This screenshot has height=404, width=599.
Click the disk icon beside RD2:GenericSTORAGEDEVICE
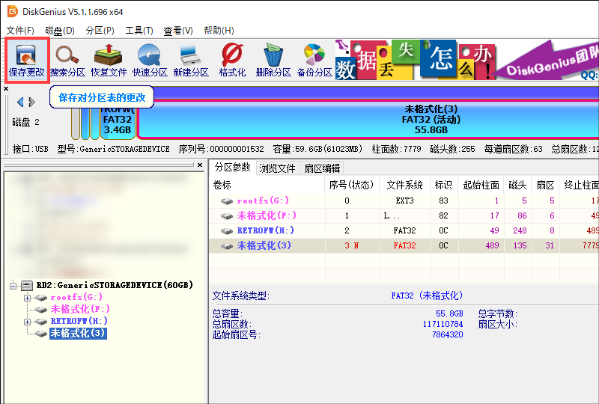click(x=27, y=285)
